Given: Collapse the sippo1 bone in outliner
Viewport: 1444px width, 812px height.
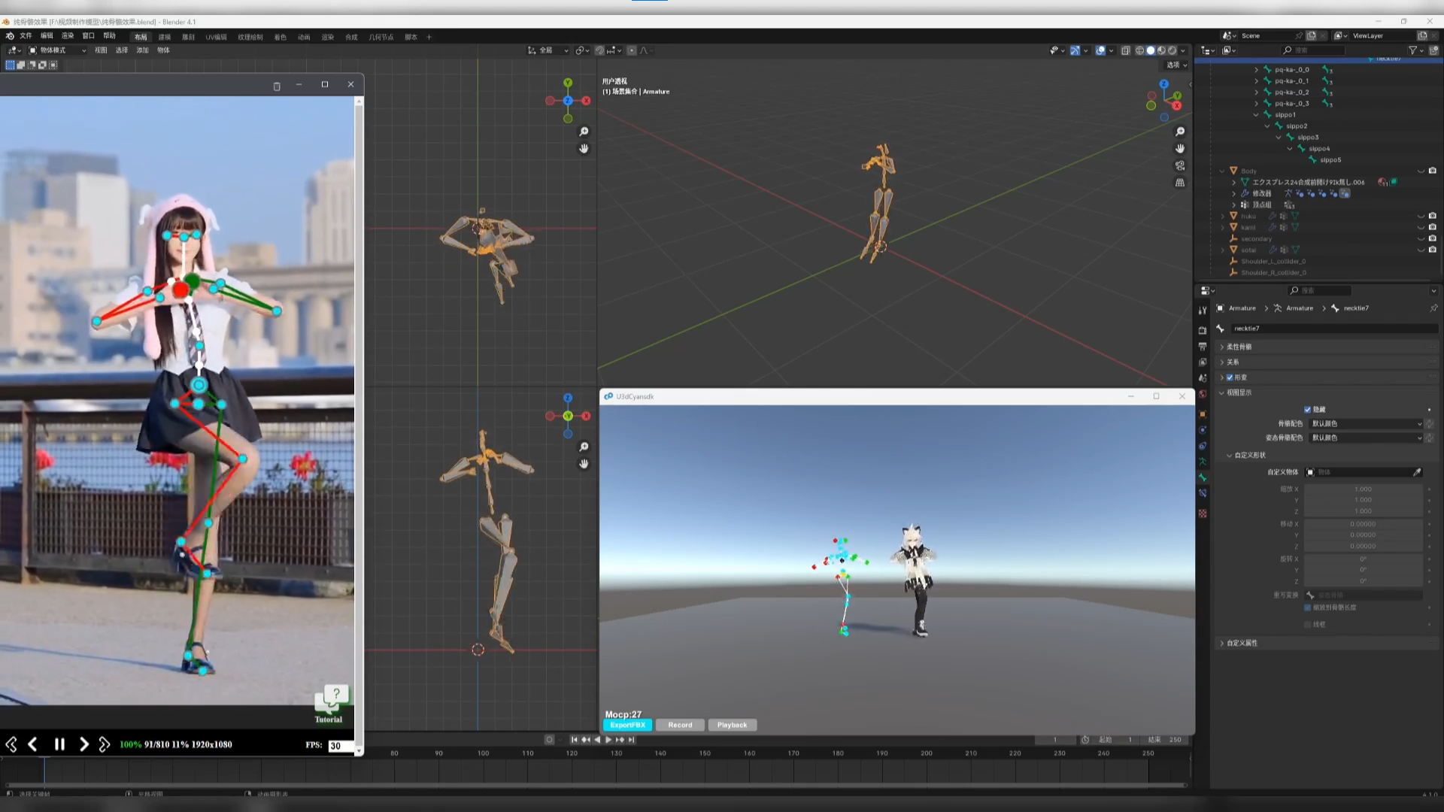Looking at the screenshot, I should pos(1256,115).
